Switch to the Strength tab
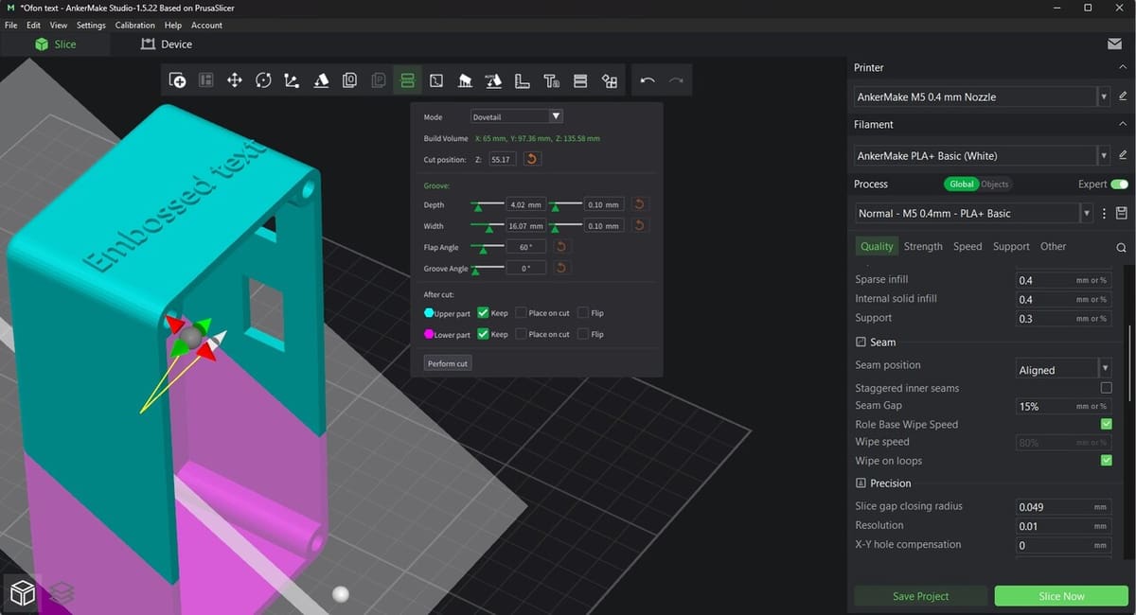Screen dimensions: 1136x615 922,246
